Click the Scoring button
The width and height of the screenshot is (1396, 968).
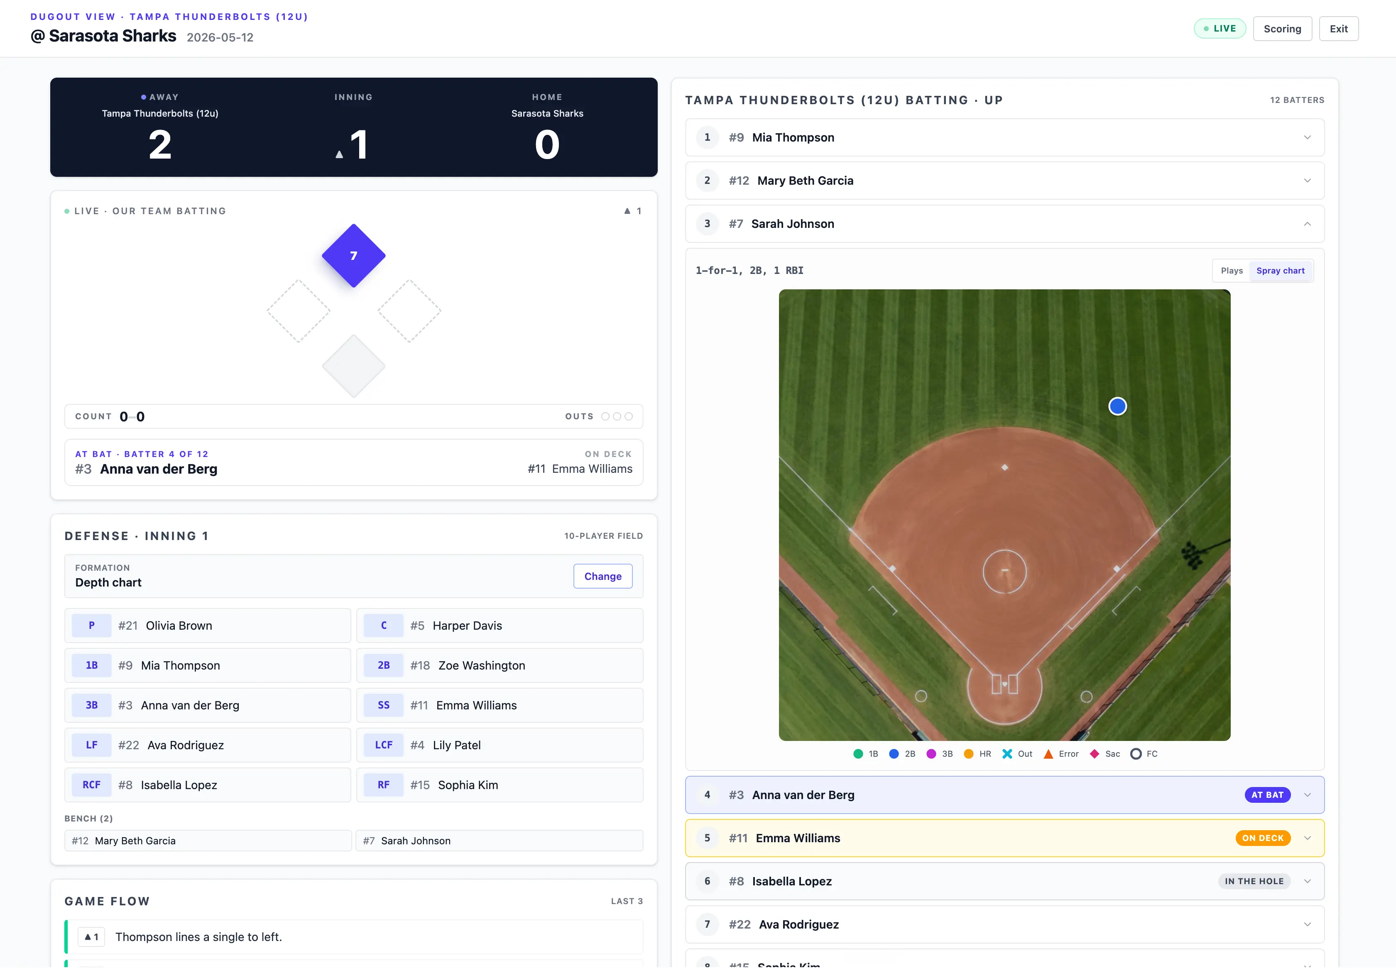pyautogui.click(x=1282, y=29)
